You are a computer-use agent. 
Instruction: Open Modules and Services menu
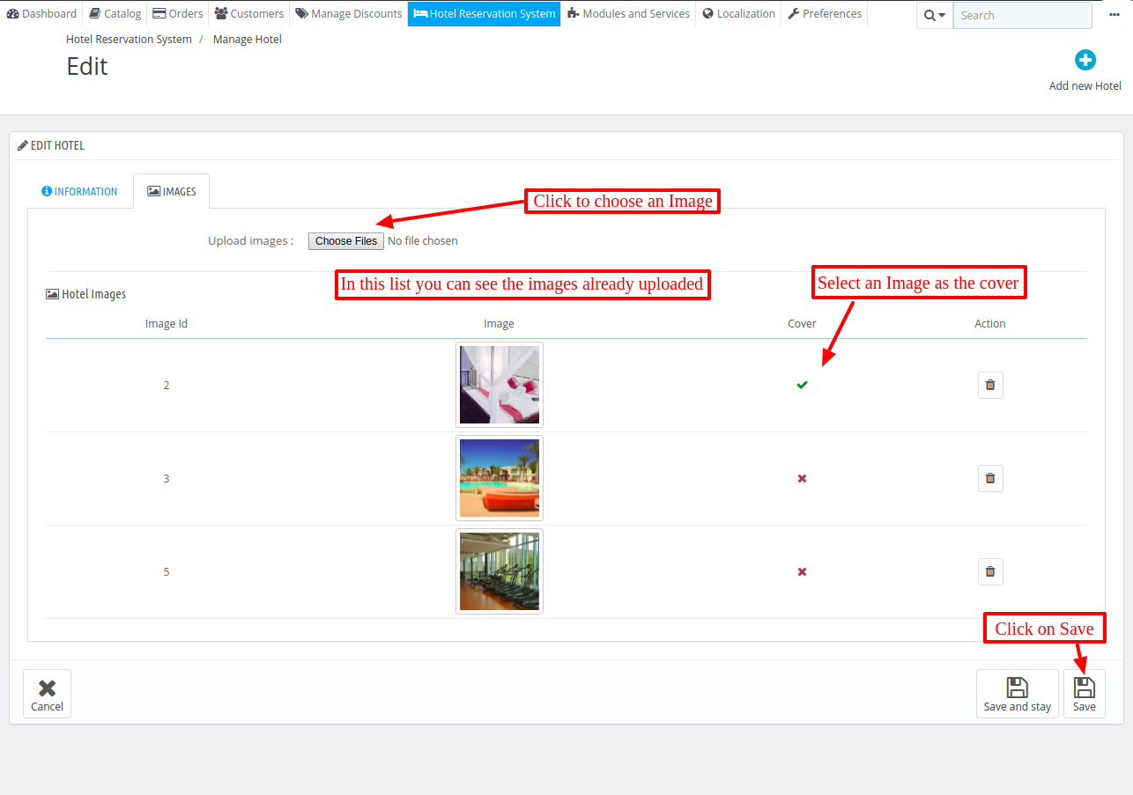pos(629,13)
